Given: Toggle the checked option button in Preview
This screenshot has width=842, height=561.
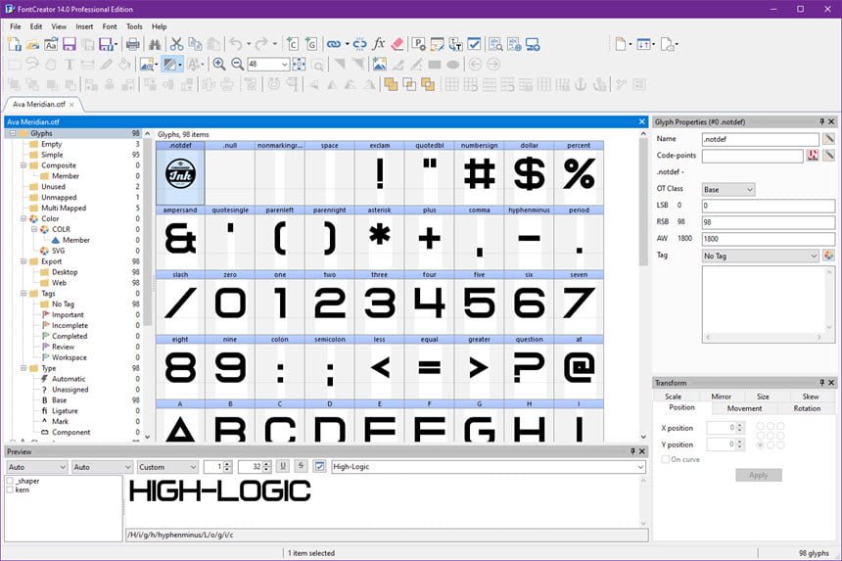Looking at the screenshot, I should pyautogui.click(x=319, y=466).
